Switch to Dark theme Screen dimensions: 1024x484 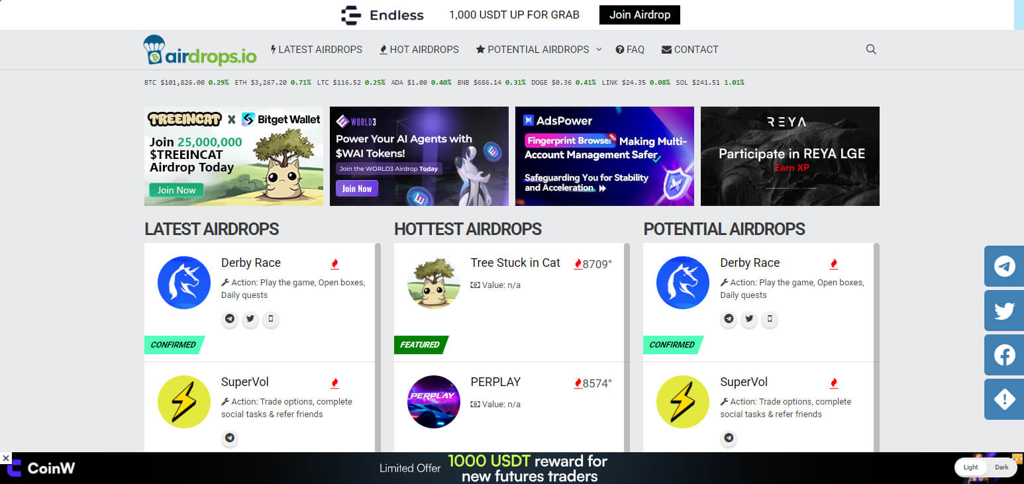pyautogui.click(x=1001, y=467)
